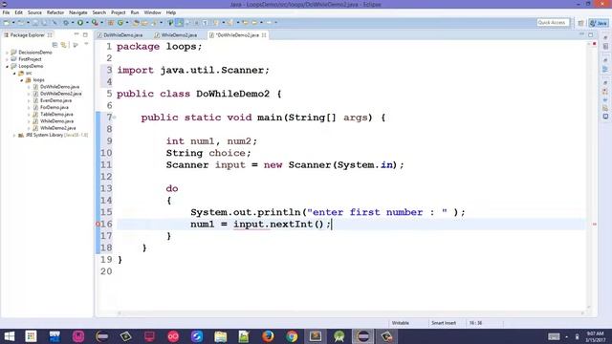Open the Project menu
Screen dimensions: 612x344
coord(118,12)
